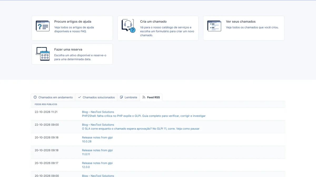Click the date 22-10-2026 11:21
Image resolution: width=316 pixels, height=177 pixels.
[46, 112]
